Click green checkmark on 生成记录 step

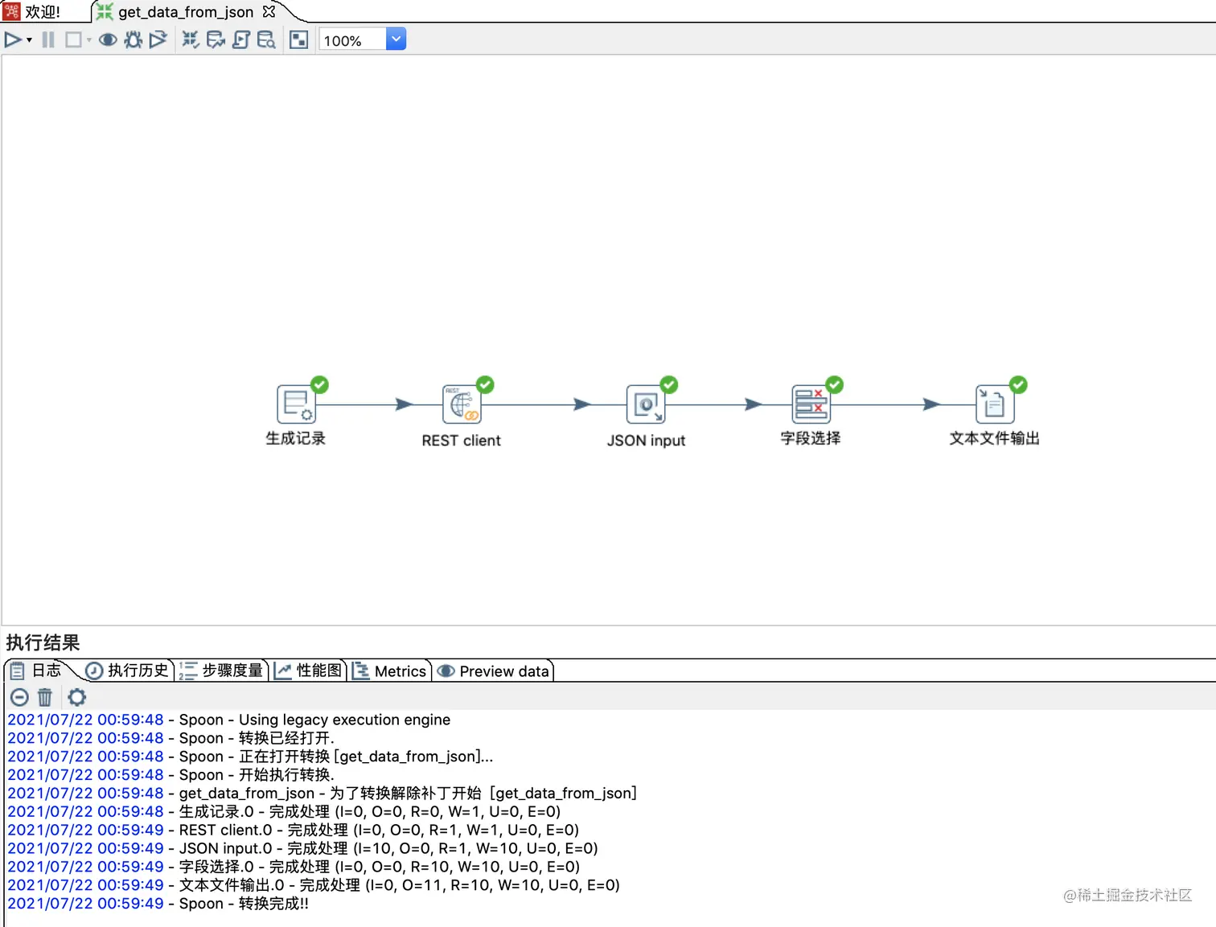click(319, 384)
